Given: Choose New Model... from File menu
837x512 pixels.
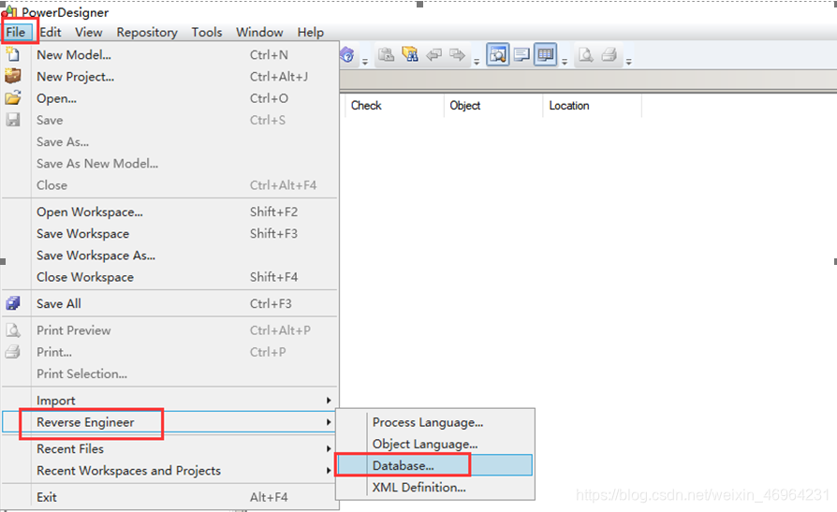Looking at the screenshot, I should click(169, 55).
